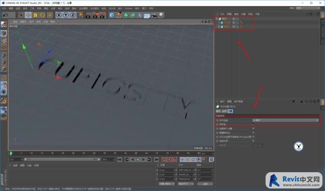Jump to the end of the timeline
The image size is (325, 191).
click(x=156, y=160)
